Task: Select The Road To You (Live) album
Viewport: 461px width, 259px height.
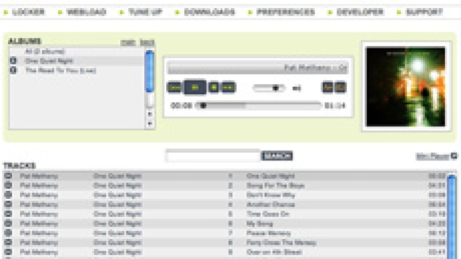Action: (x=60, y=70)
